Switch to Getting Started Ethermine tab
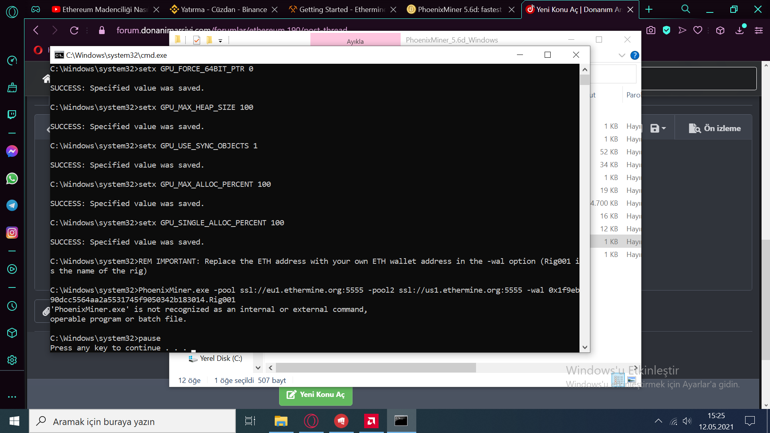Image resolution: width=770 pixels, height=433 pixels. (x=342, y=9)
